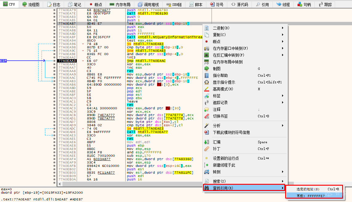
Task: Open the 断点 context menu entry
Action: pyautogui.click(x=245, y=42)
